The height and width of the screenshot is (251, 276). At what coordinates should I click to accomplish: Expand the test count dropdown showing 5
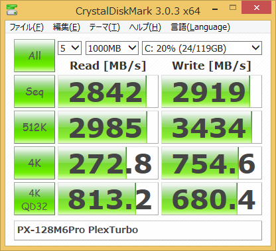(x=70, y=48)
